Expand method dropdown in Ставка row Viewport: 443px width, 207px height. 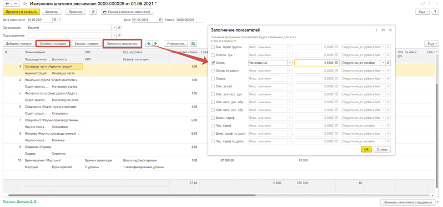(290, 78)
